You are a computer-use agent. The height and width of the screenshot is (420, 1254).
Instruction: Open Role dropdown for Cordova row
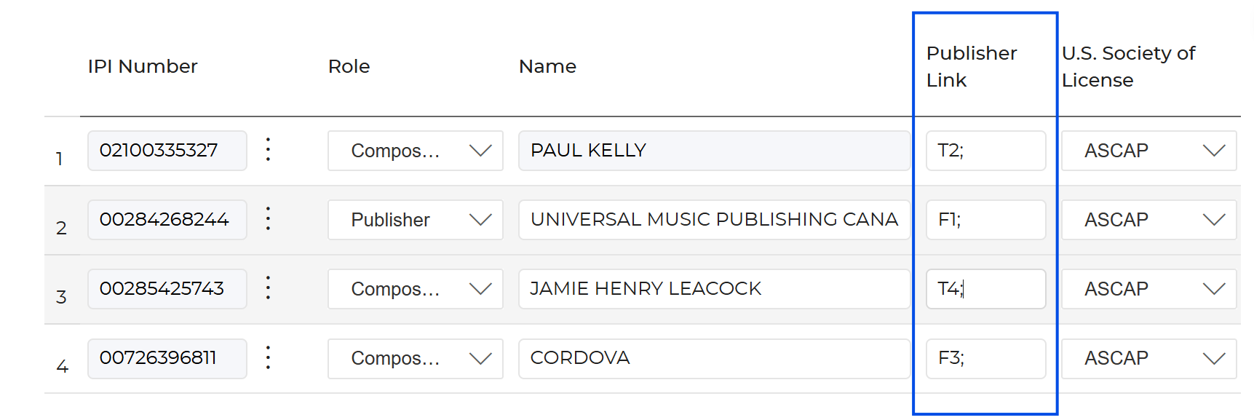point(415,358)
